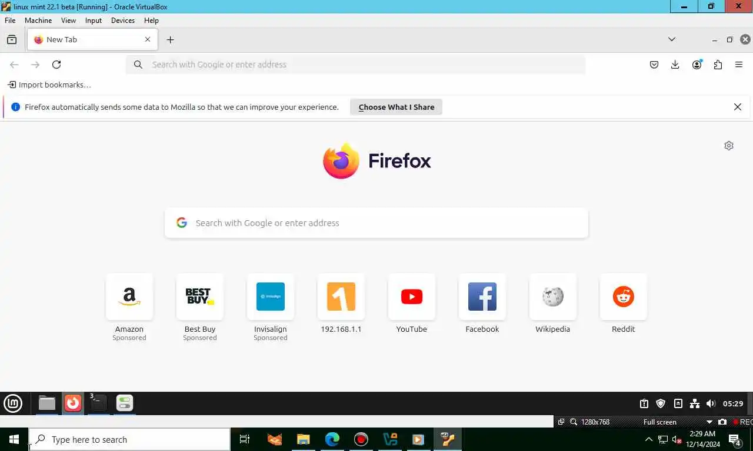Select the New Tab tab
This screenshot has height=451, width=753.
pos(92,39)
